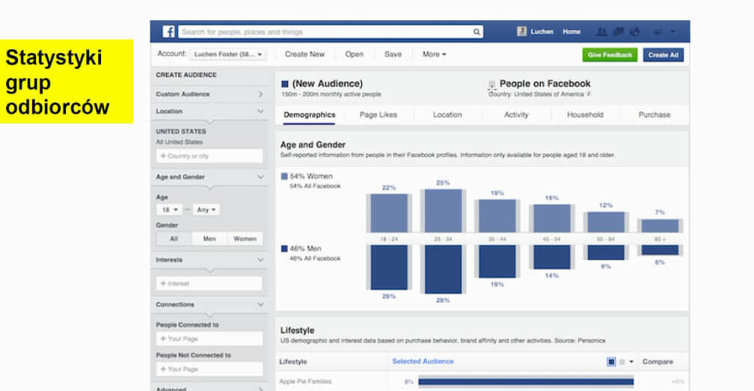
Task: Expand the Custom Audience section
Action: pyautogui.click(x=209, y=94)
